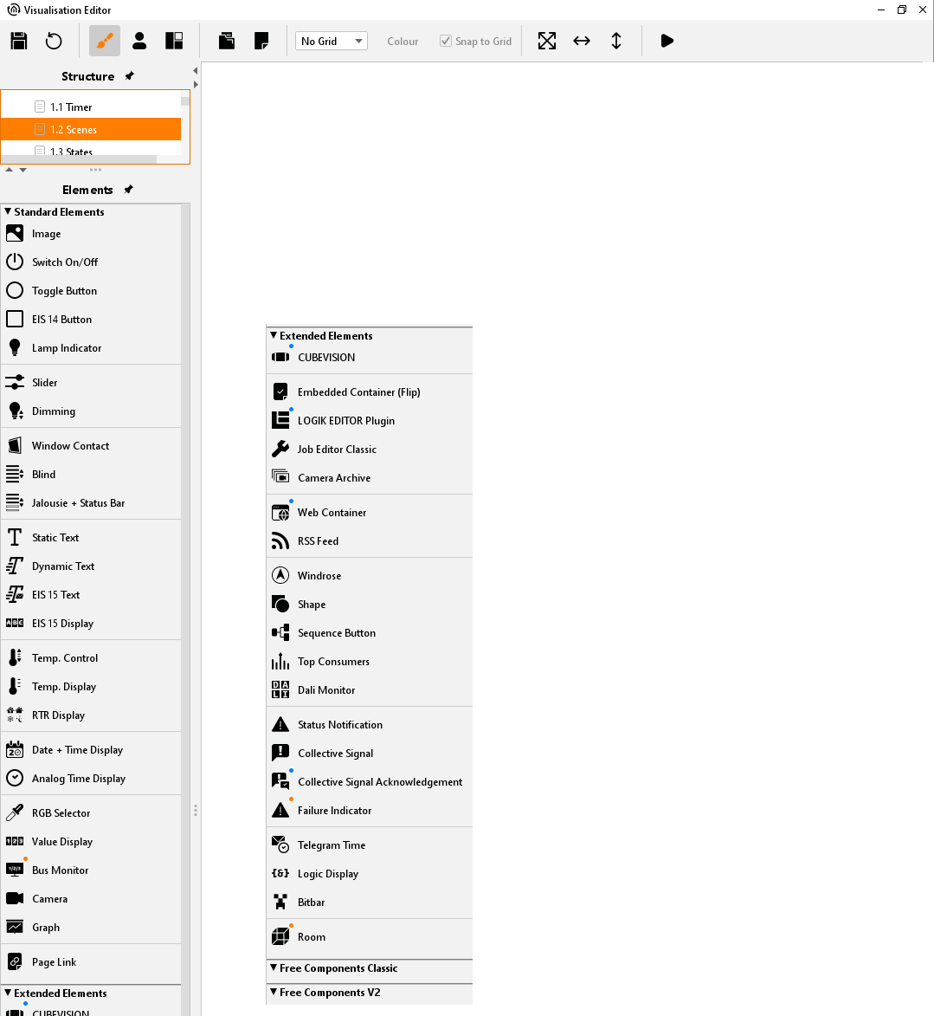Viewport: 934px width, 1016px height.
Task: Pin the Elements panel
Action: click(129, 190)
